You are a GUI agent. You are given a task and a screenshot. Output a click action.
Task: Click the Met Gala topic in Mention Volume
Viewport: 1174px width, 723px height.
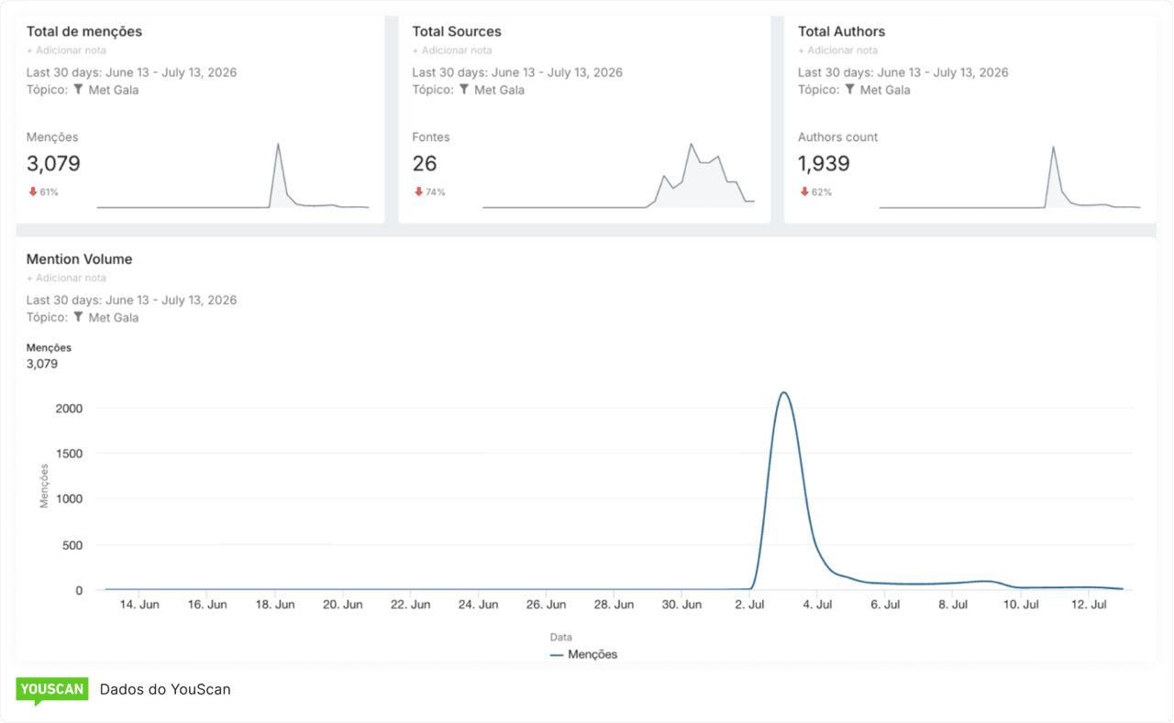(x=114, y=317)
